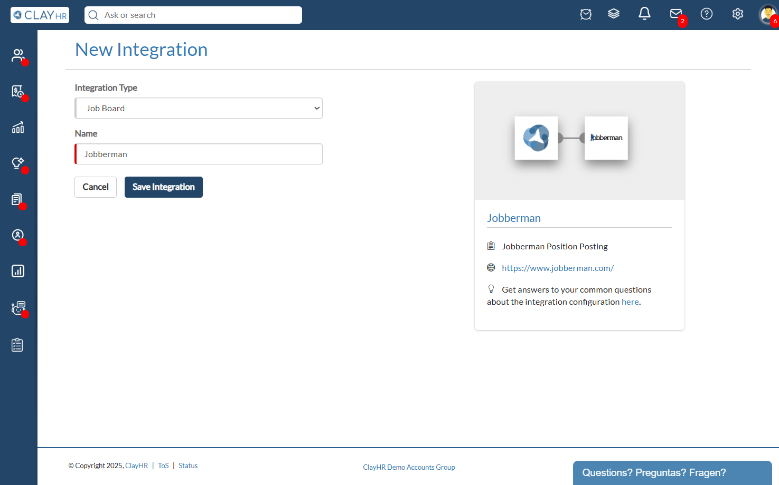Open the growth chart sidebar icon
Screen dimensions: 779x485
coord(18,127)
